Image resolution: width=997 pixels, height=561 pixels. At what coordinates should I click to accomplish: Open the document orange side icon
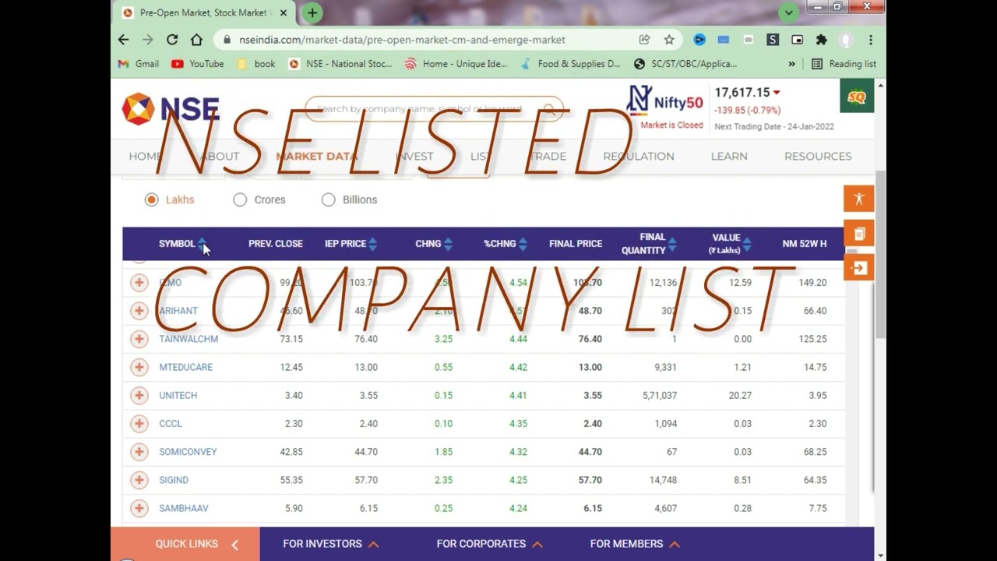coord(859,234)
